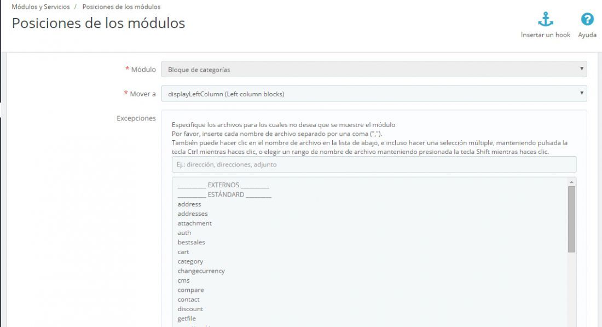
Task: Select cart entry in the list
Action: coord(183,252)
